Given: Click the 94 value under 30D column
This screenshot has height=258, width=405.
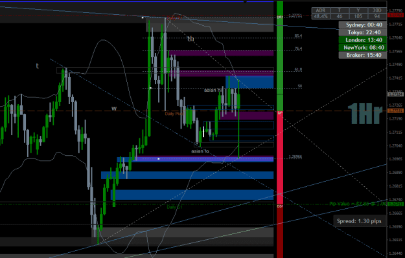Looking at the screenshot, I should 377,16.
